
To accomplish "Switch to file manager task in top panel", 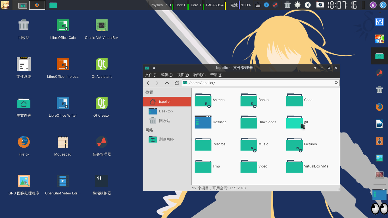I will point(23,5).
